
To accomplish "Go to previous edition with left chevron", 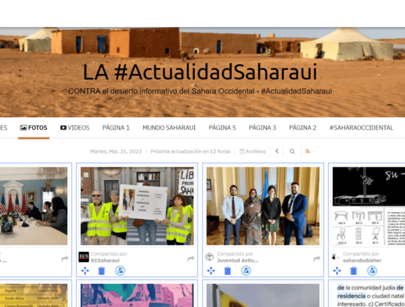I will [277, 151].
